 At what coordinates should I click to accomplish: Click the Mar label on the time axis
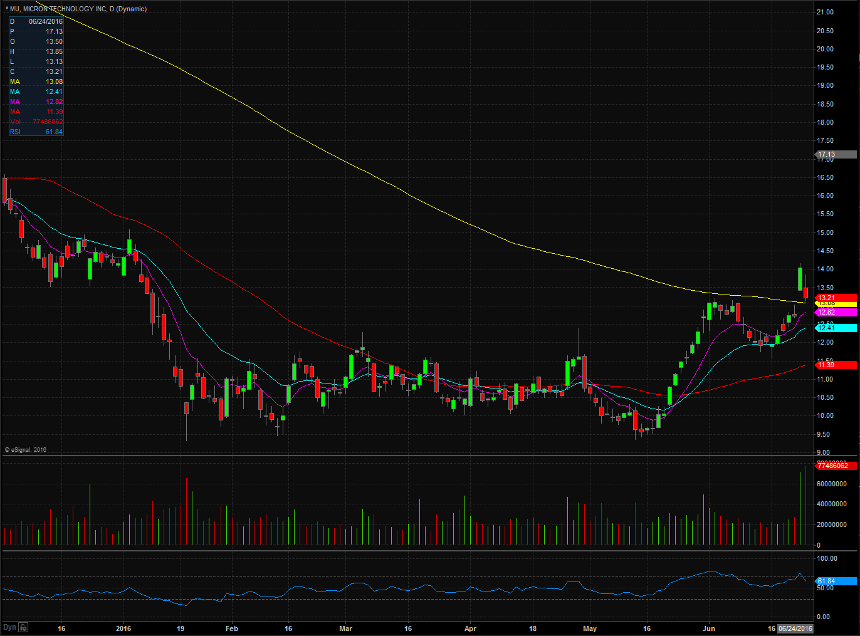[345, 628]
